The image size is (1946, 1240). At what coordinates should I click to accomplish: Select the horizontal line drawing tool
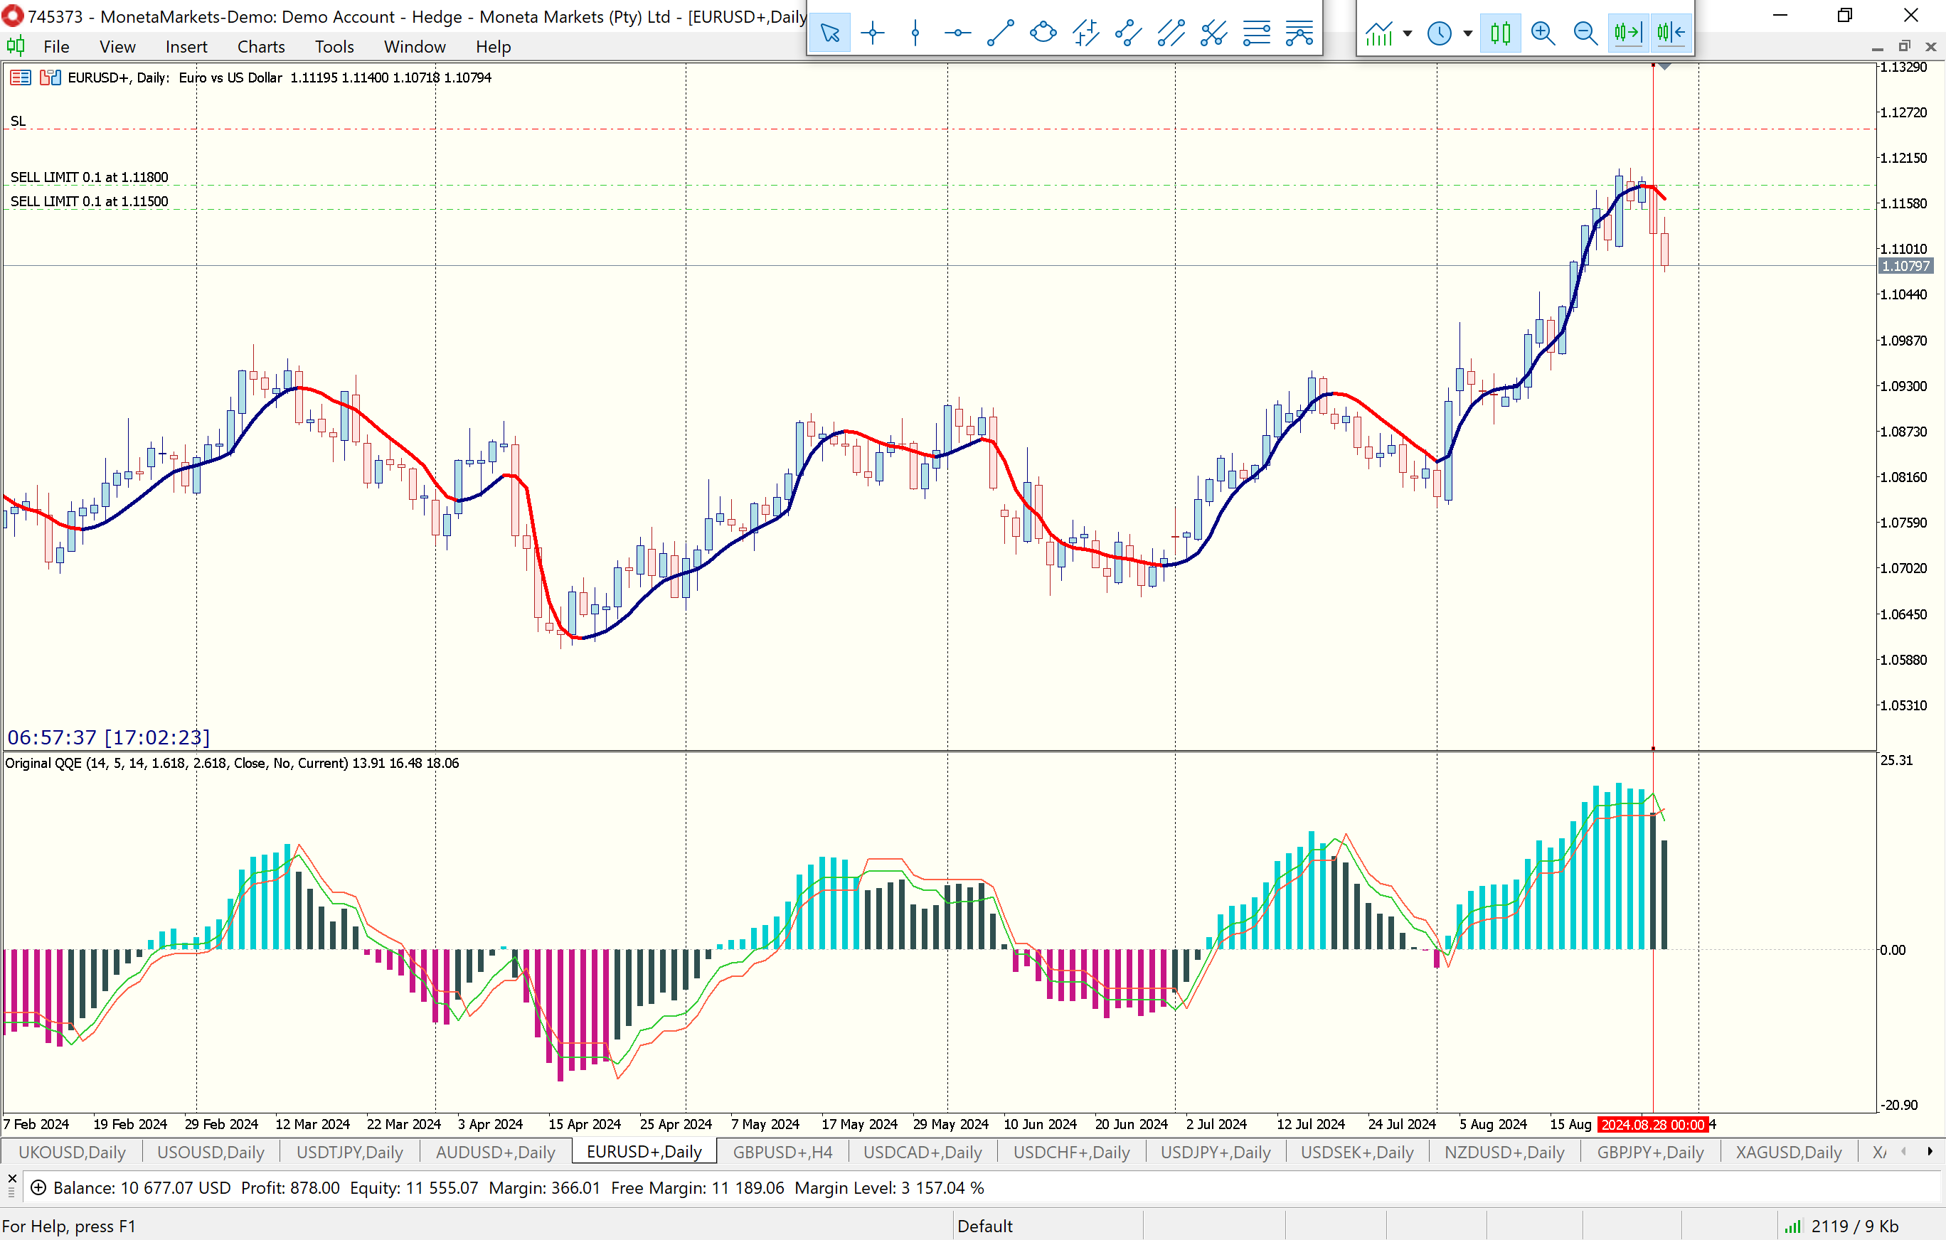957,33
